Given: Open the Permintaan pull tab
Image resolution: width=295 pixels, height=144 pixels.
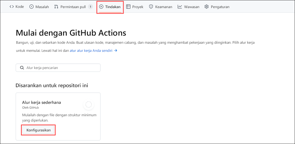Looking at the screenshot, I should pos(74,7).
